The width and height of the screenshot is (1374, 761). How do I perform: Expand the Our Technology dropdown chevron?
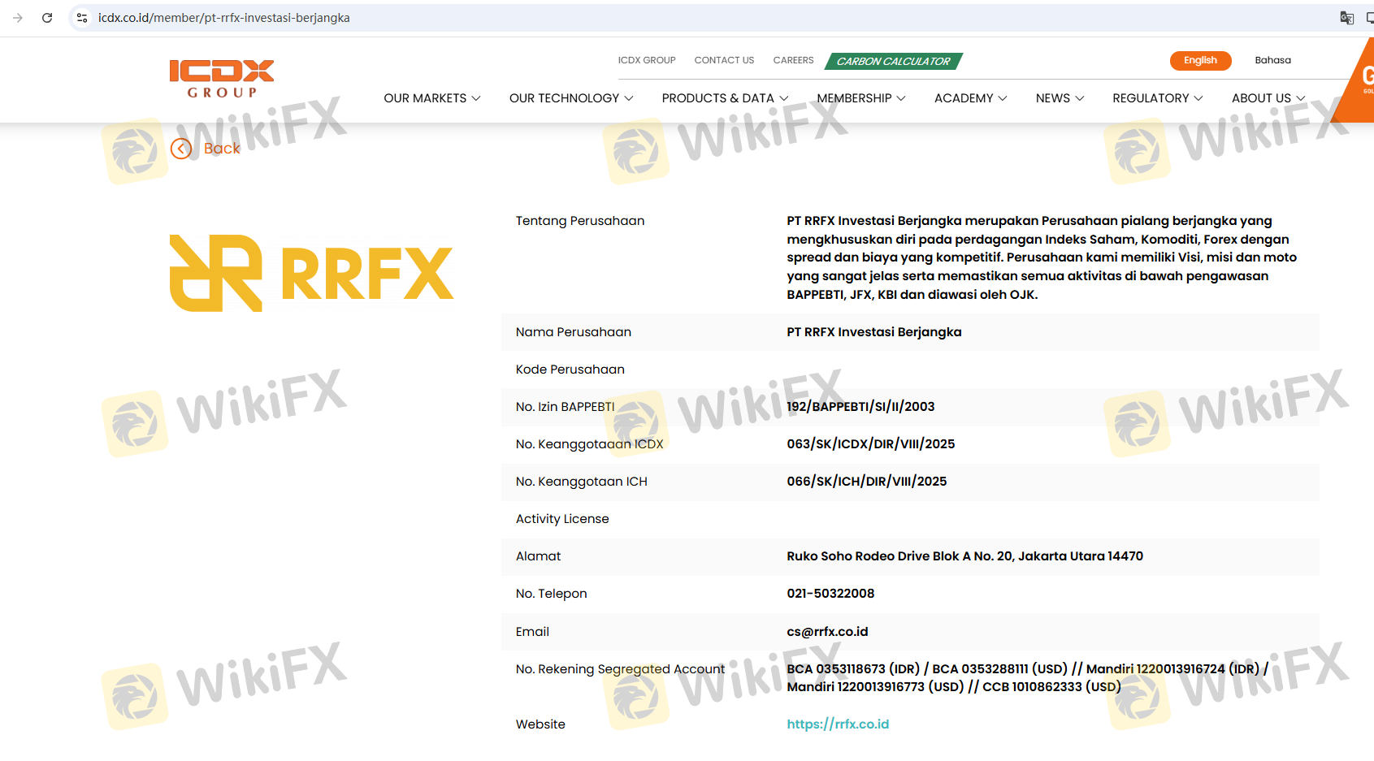click(x=629, y=98)
